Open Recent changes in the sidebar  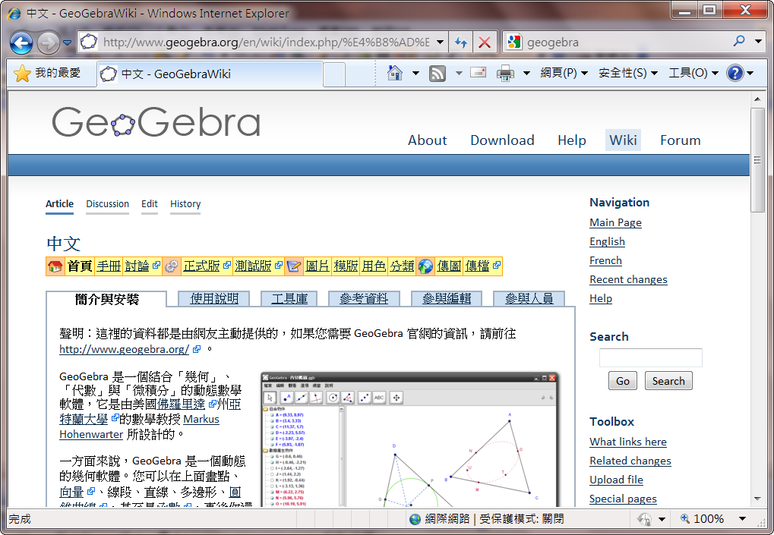pos(628,280)
